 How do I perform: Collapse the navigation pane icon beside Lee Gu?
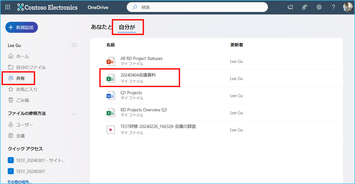point(74,45)
